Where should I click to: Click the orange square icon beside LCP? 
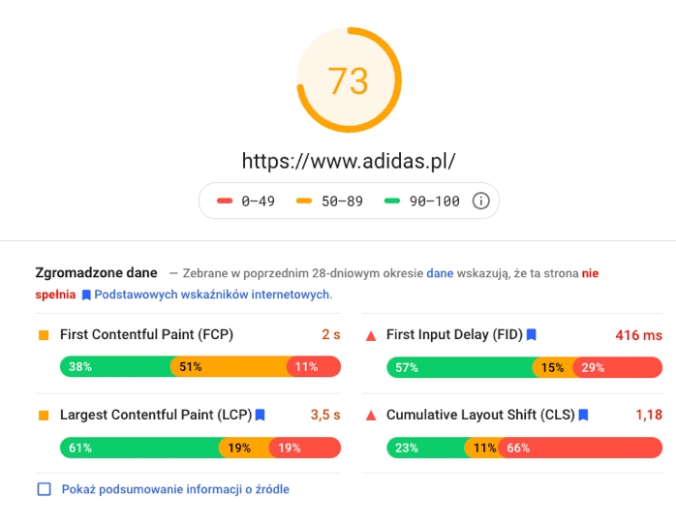coord(44,416)
